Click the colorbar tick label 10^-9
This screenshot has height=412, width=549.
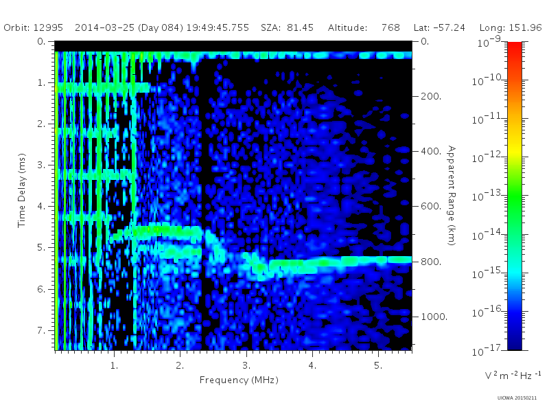click(489, 43)
